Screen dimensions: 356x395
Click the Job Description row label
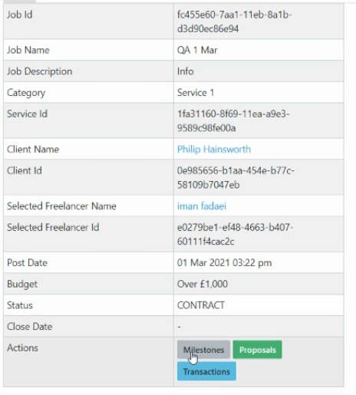pyautogui.click(x=40, y=71)
